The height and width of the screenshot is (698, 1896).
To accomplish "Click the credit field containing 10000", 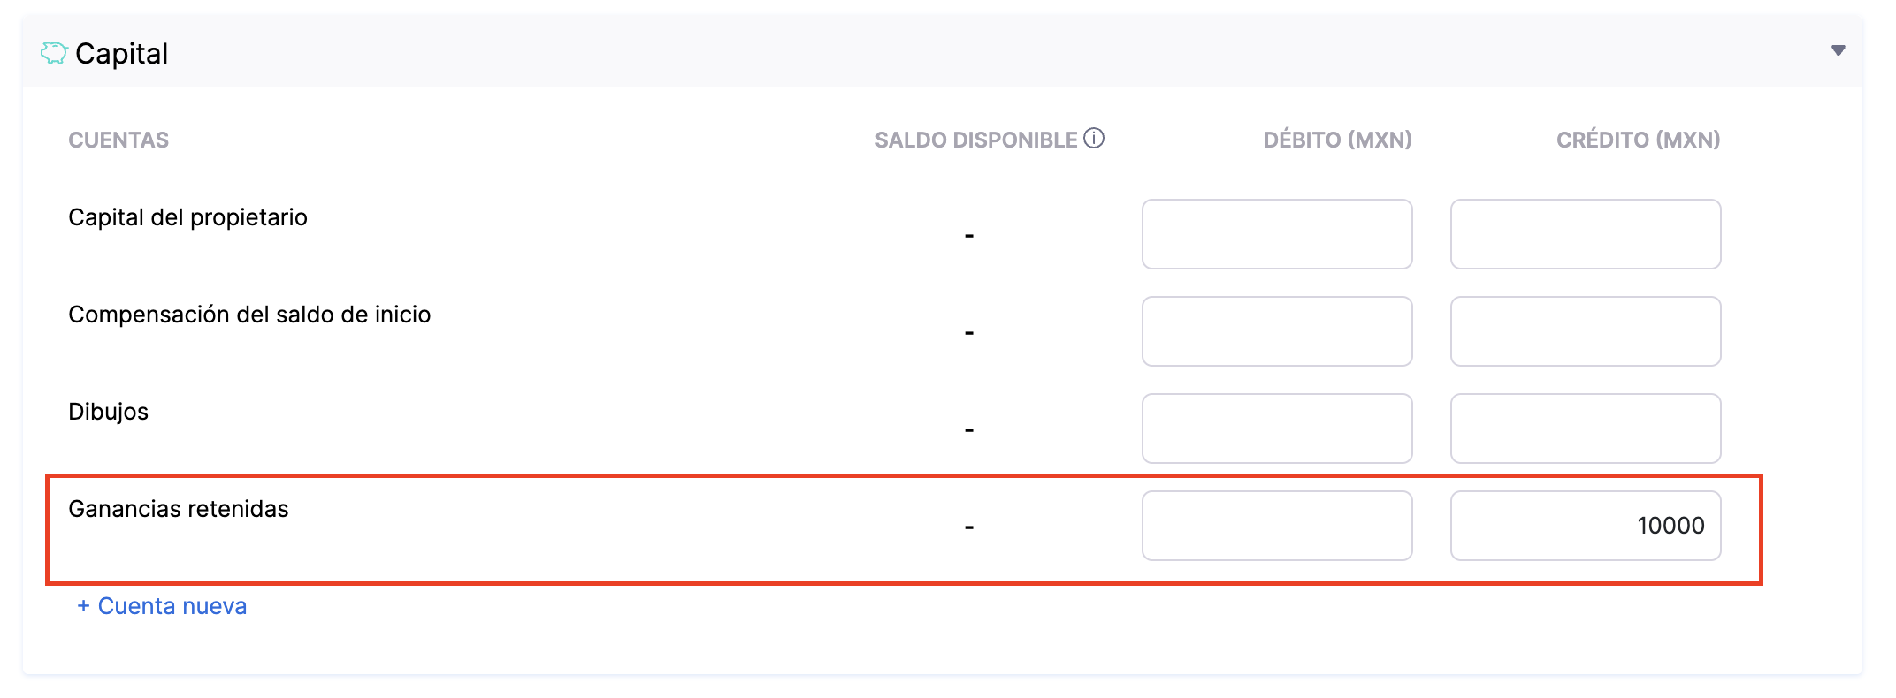I will 1585,526.
